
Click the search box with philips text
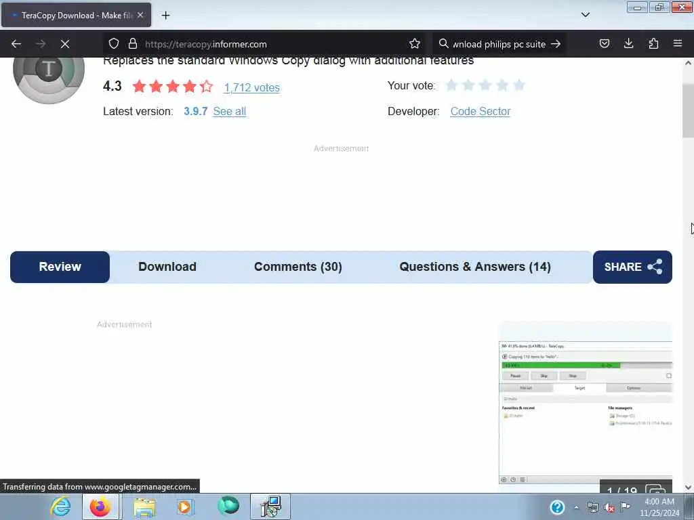pyautogui.click(x=499, y=44)
